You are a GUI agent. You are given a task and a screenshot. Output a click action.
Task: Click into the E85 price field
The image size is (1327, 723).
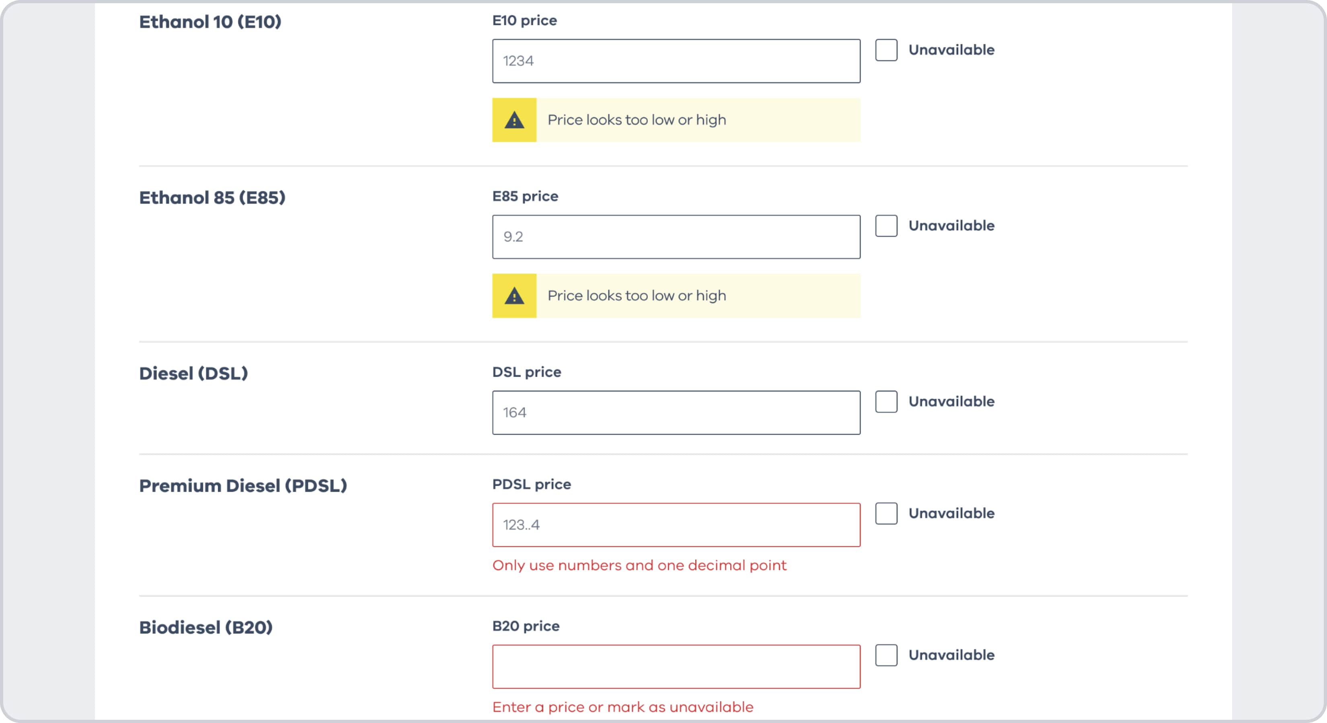pos(676,237)
